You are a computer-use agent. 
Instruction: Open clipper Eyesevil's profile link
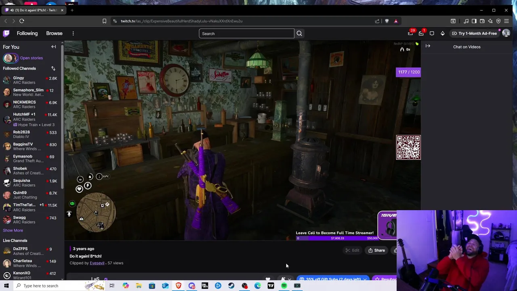click(x=97, y=263)
